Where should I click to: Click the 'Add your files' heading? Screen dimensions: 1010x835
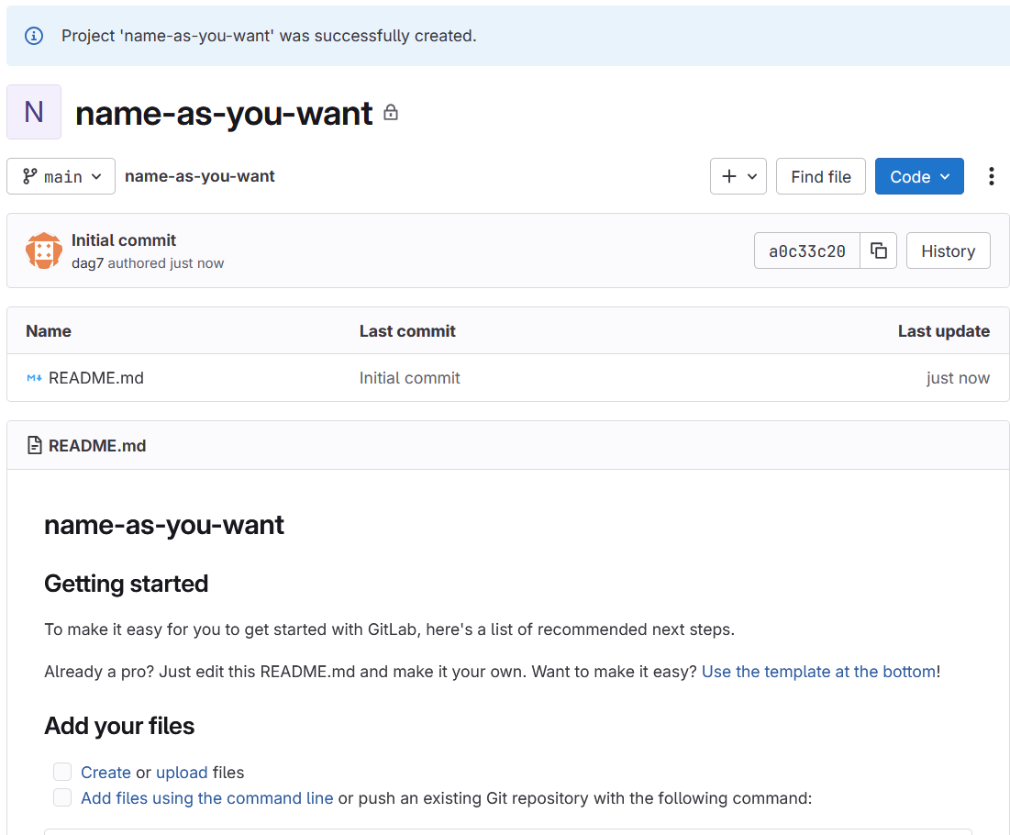119,726
